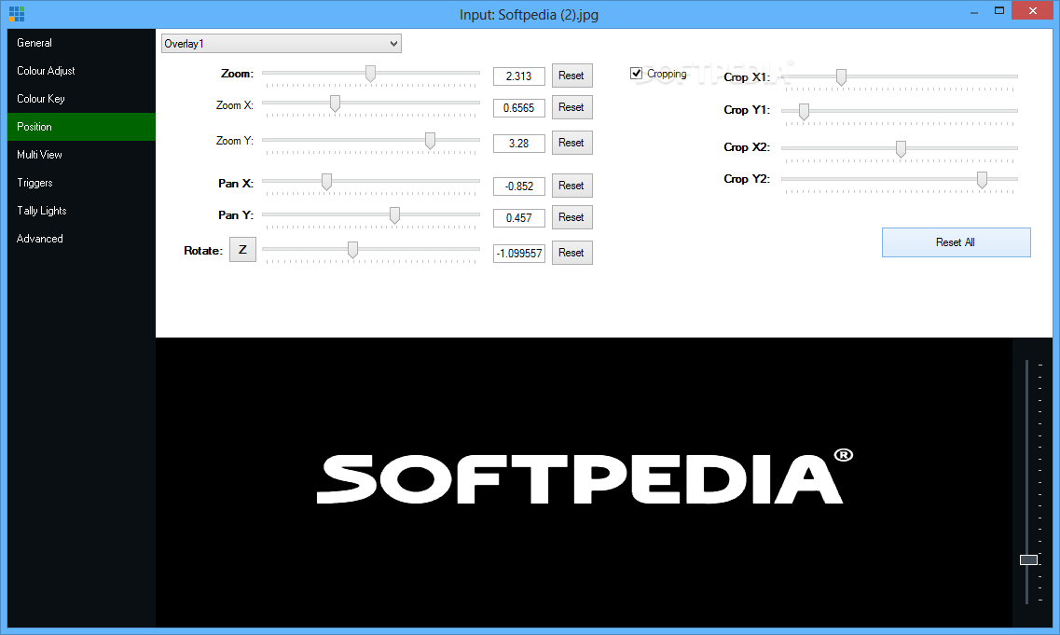Reset the Zoom Y value
The image size is (1060, 635).
tap(571, 143)
